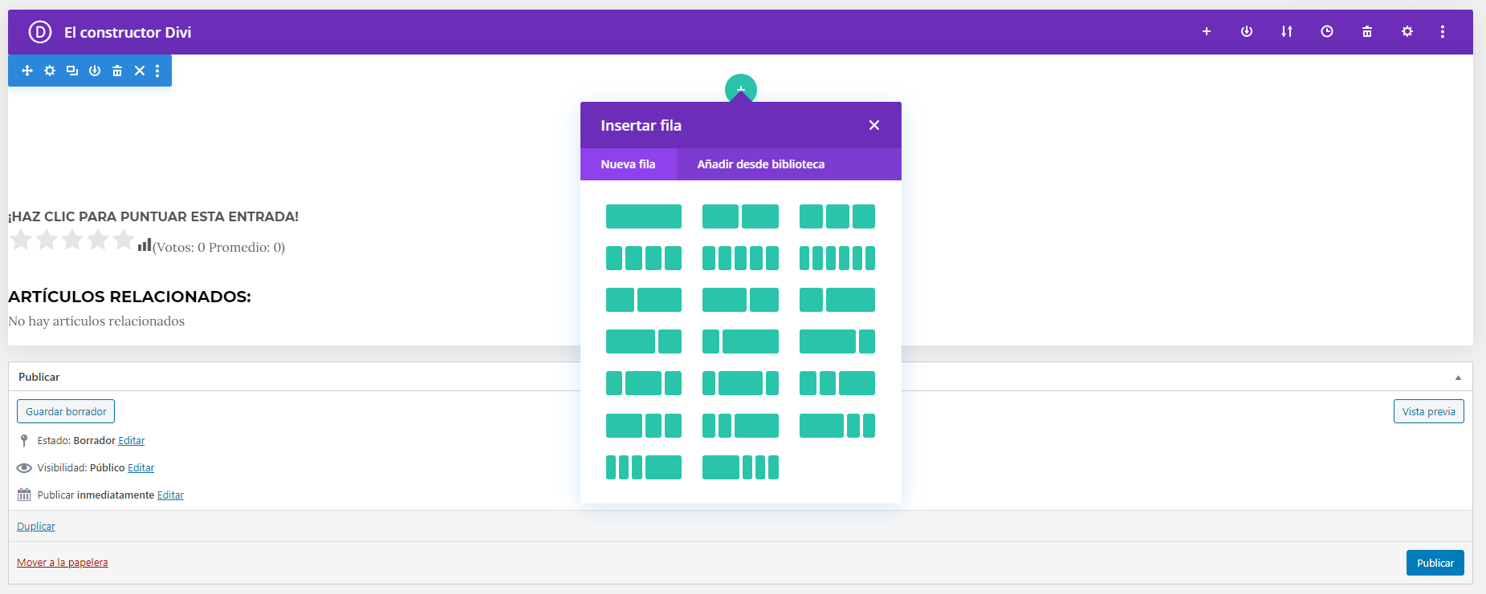Image resolution: width=1486 pixels, height=594 pixels.
Task: Edit Publicar inmediatamente schedule
Action: point(170,495)
